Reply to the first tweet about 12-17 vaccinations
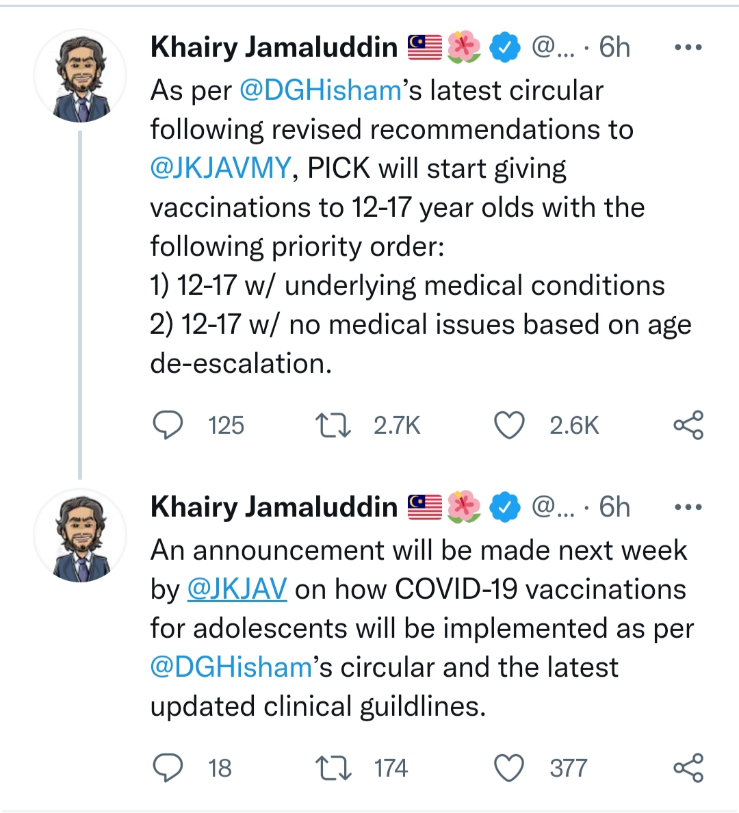The height and width of the screenshot is (813, 739). [168, 425]
